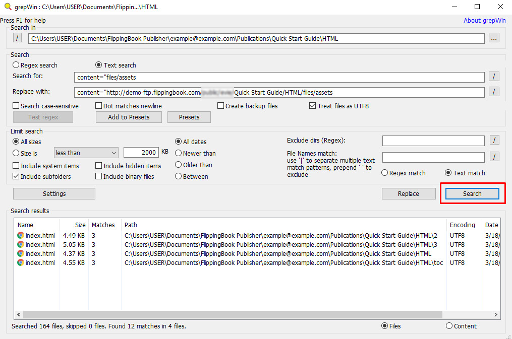This screenshot has width=512, height=339.
Task: Click Chrome icon of first index.html result
Action: coord(21,235)
